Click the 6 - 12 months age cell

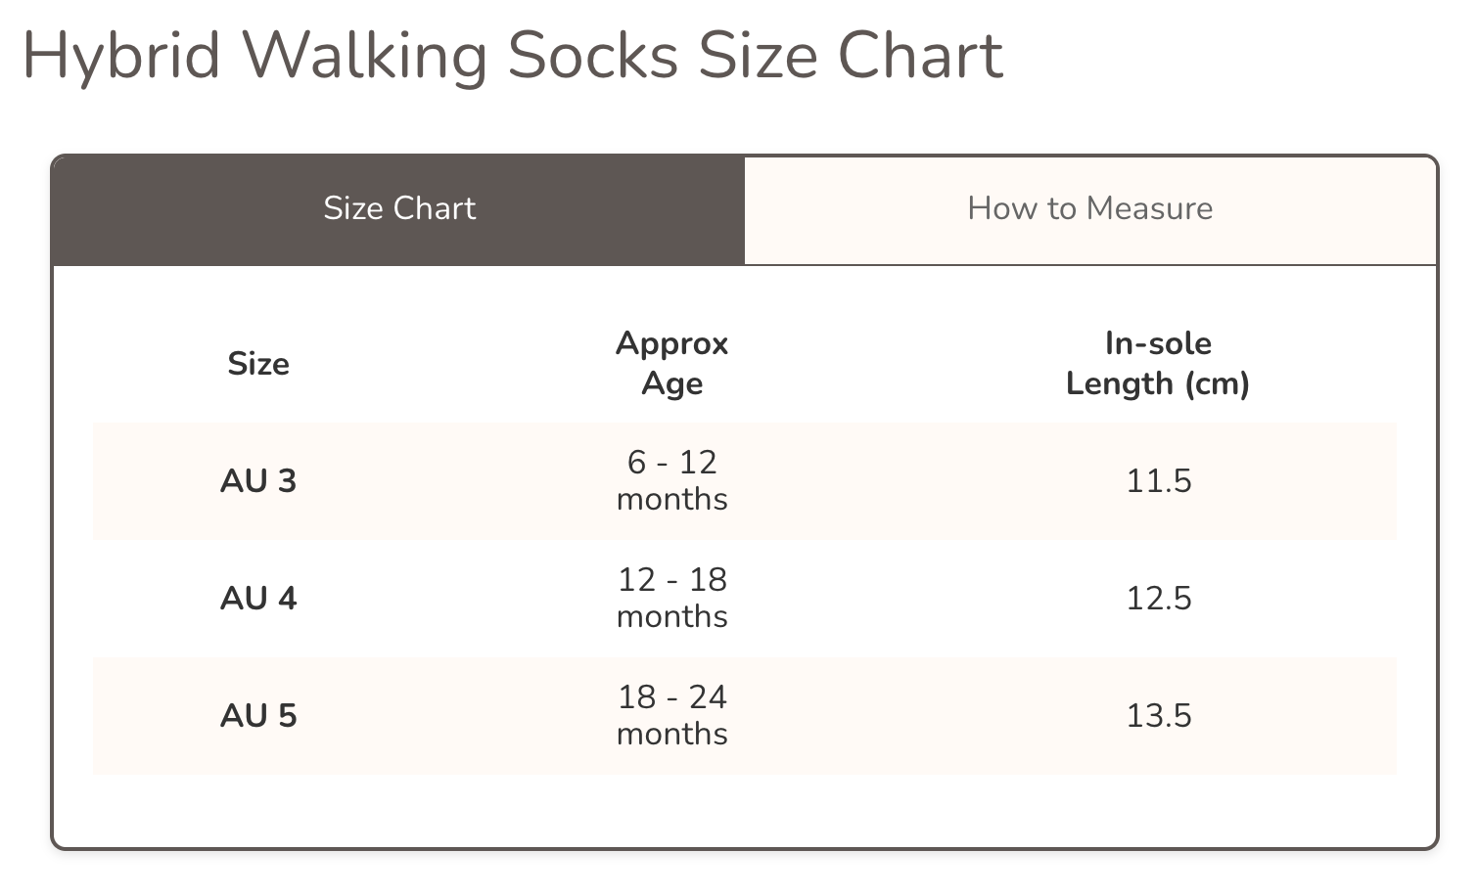[x=672, y=480]
